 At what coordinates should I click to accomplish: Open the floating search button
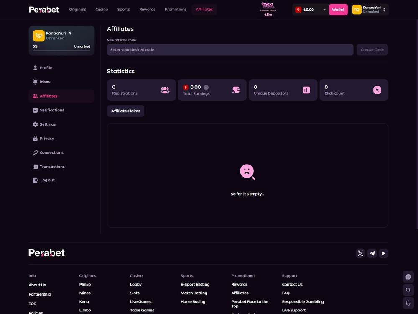tap(408, 290)
